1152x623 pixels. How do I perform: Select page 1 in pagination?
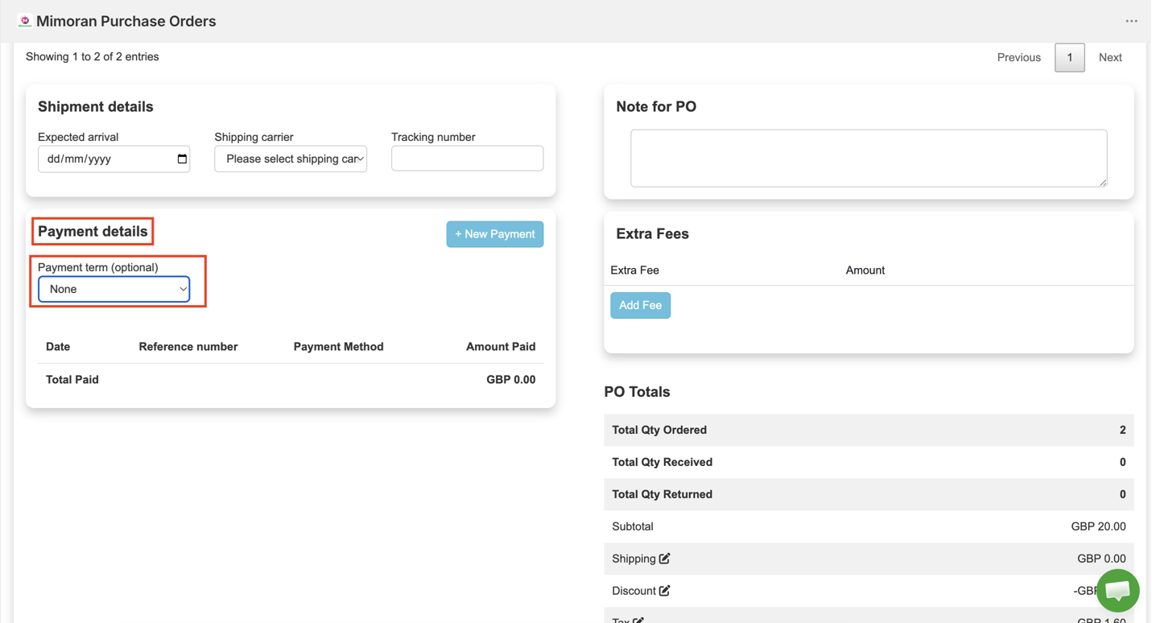1070,57
